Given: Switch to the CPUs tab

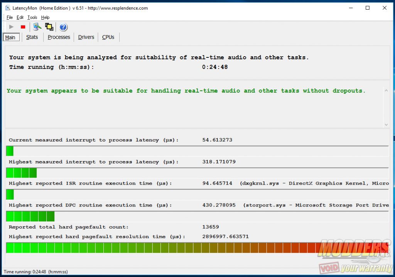Looking at the screenshot, I should tap(108, 37).
